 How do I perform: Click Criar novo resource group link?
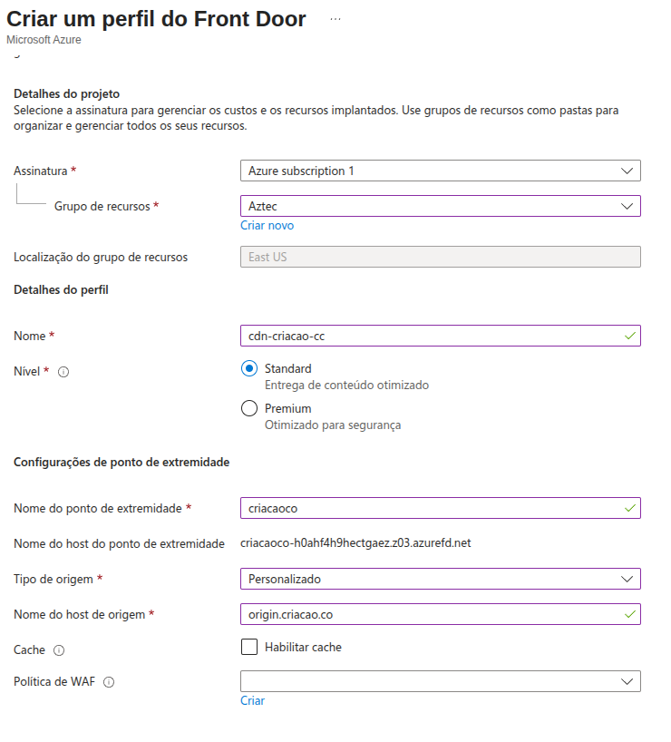pos(267,225)
